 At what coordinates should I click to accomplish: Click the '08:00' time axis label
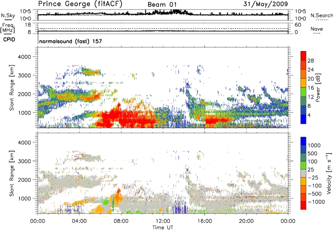pos(121,221)
